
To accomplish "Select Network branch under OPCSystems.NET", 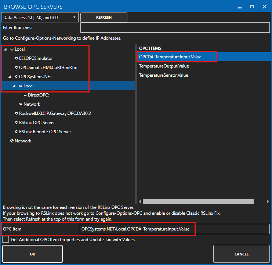I will click(32, 104).
